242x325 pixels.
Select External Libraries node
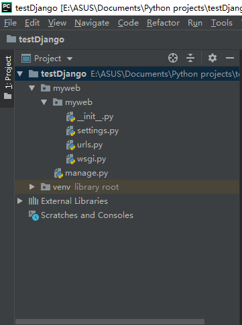click(74, 201)
